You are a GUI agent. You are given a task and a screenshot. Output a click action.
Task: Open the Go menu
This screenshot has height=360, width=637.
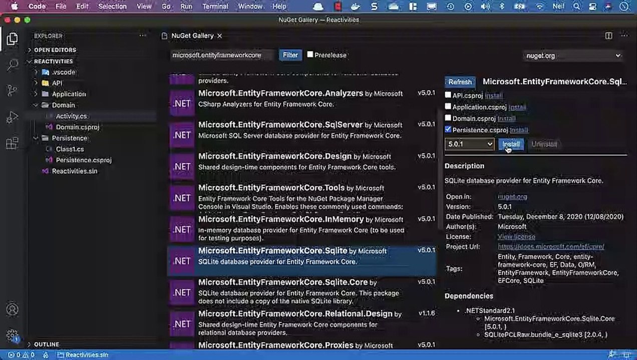pyautogui.click(x=166, y=6)
